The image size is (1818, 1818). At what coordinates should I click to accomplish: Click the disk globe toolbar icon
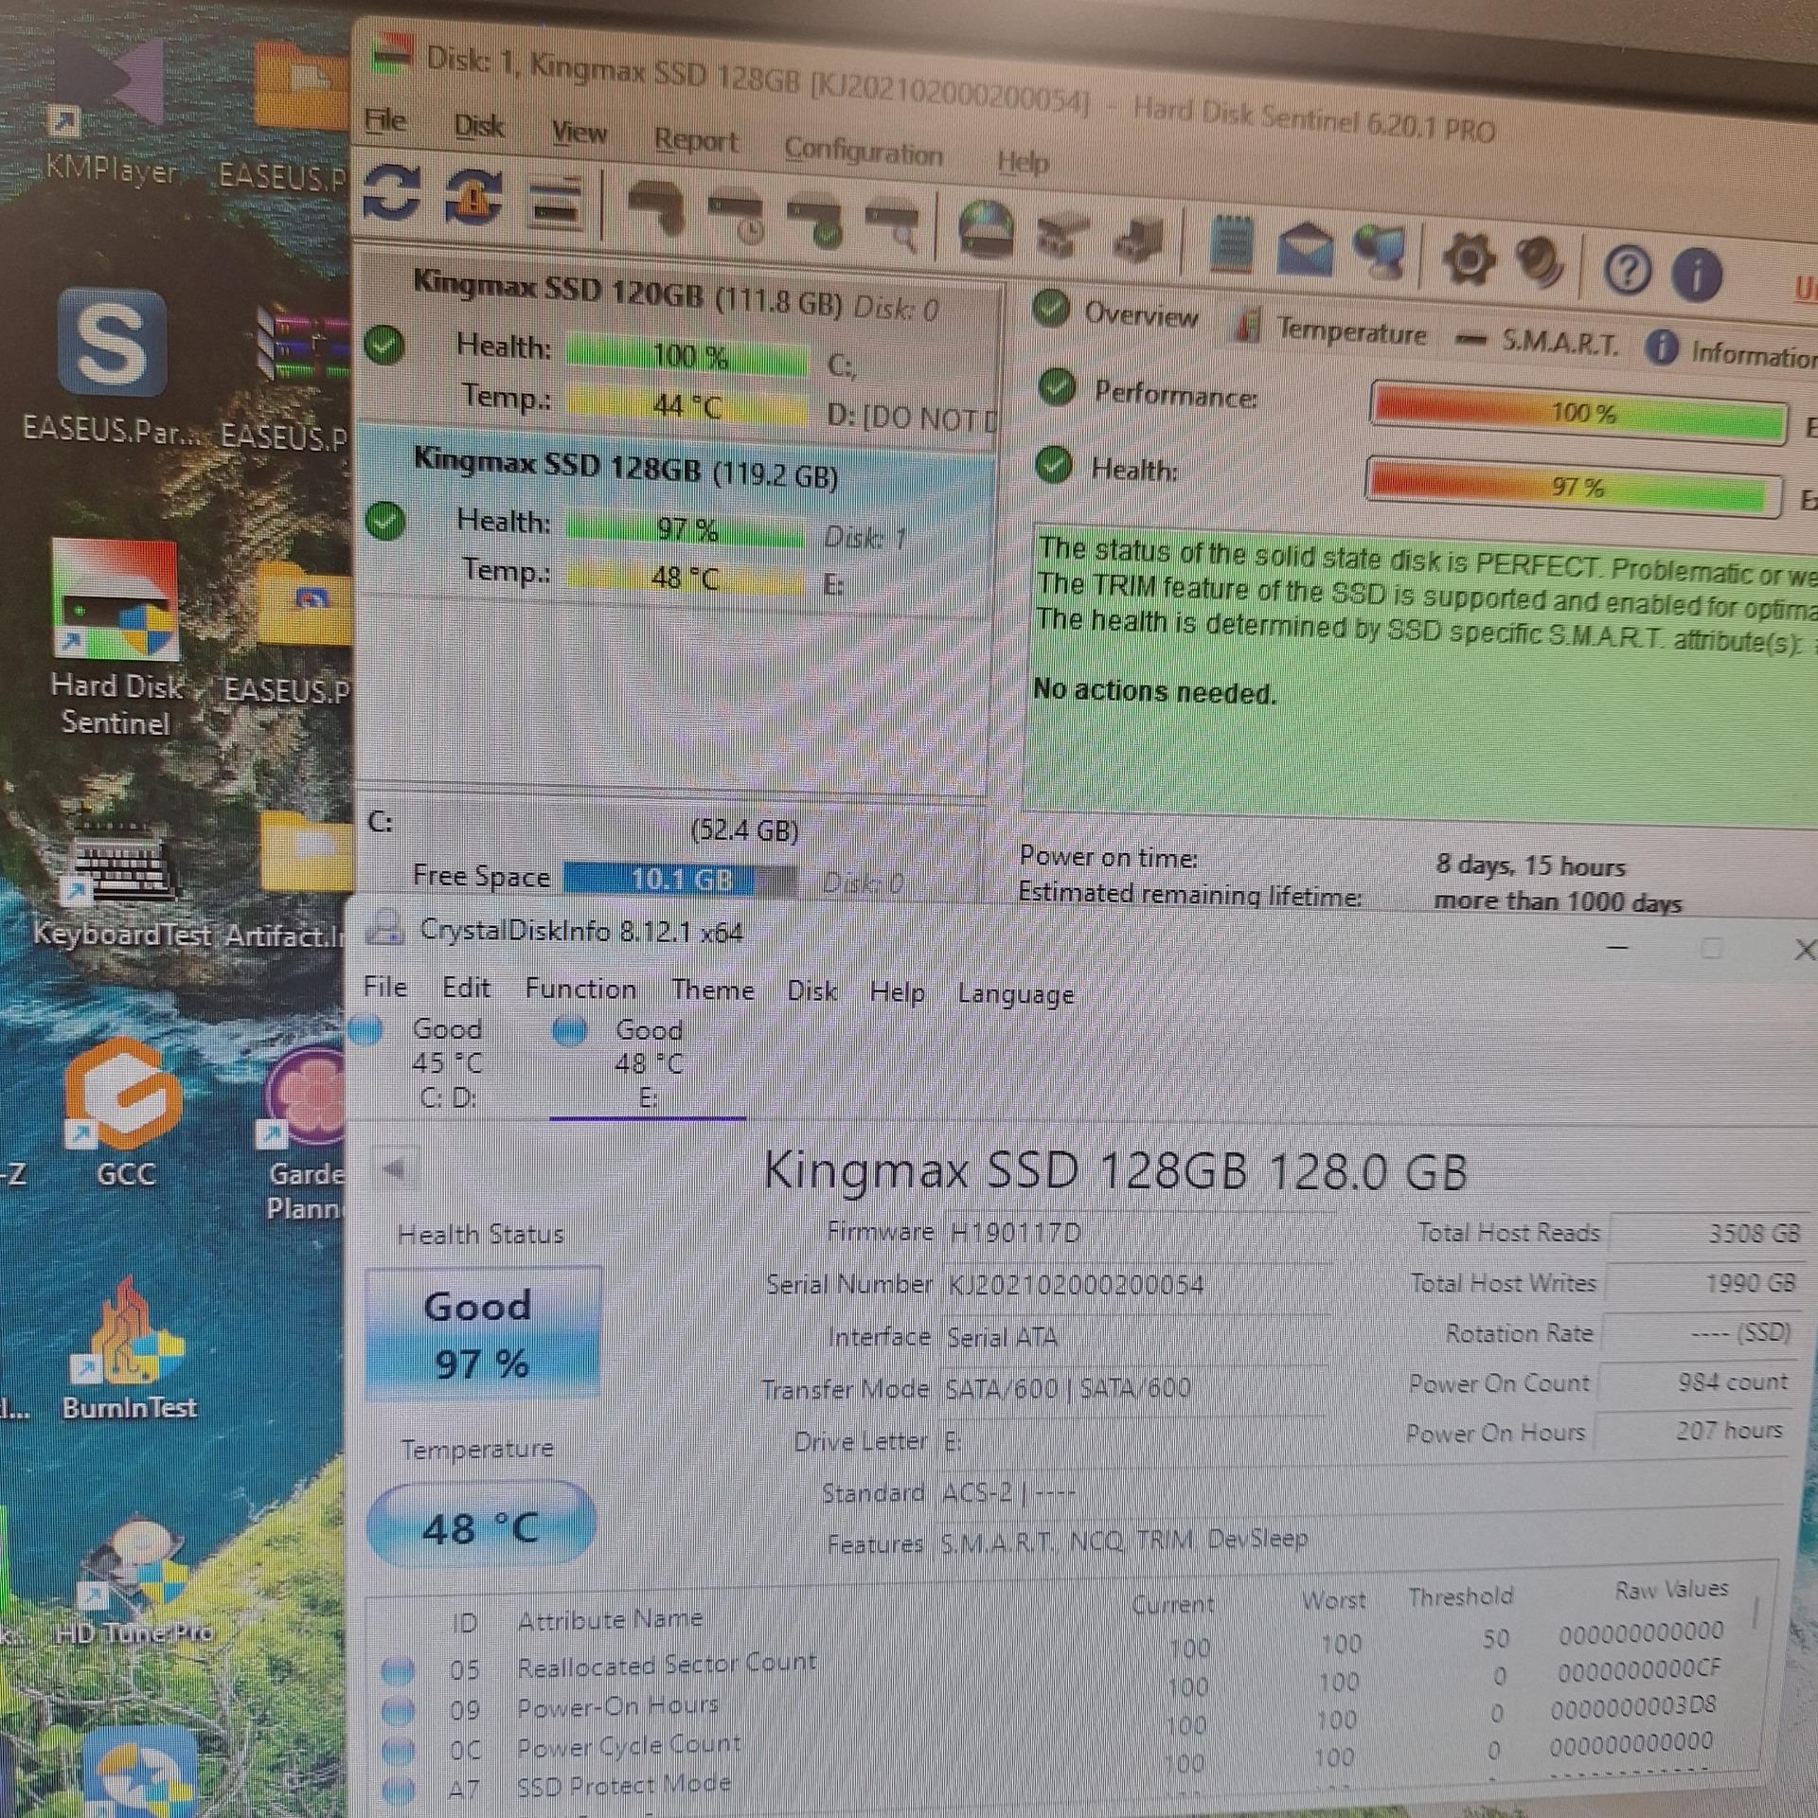point(985,230)
